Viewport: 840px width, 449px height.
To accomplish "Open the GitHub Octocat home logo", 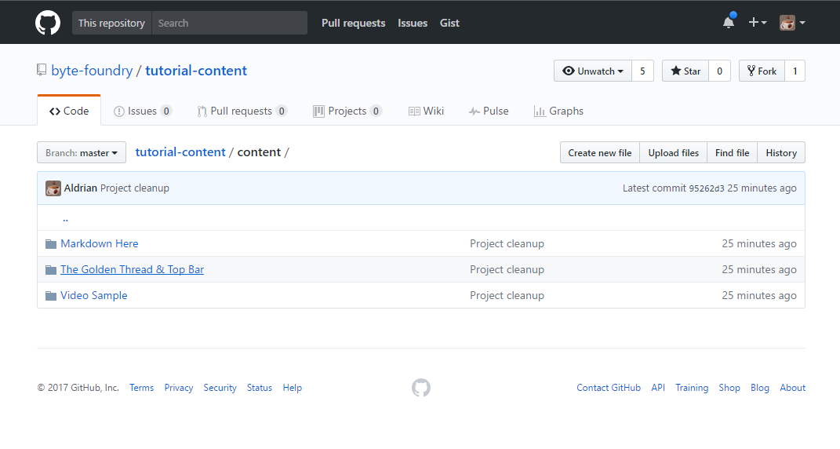I will tap(48, 23).
